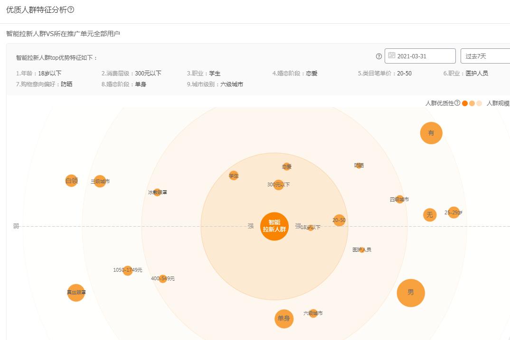Open the calendar icon in the date field
The width and height of the screenshot is (510, 340).
(x=391, y=55)
